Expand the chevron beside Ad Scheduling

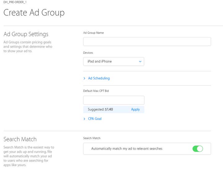(85, 78)
